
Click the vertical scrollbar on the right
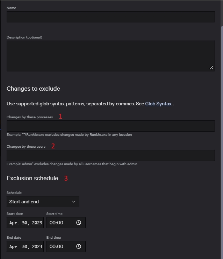point(222,105)
